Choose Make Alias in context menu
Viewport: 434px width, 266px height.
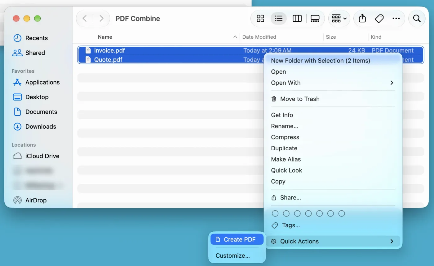(x=333, y=159)
